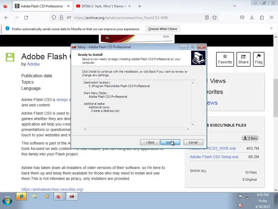The height and width of the screenshot is (209, 278).
Task: Click the taskbar clock 9:45 PM
Action: pyautogui.click(x=263, y=195)
